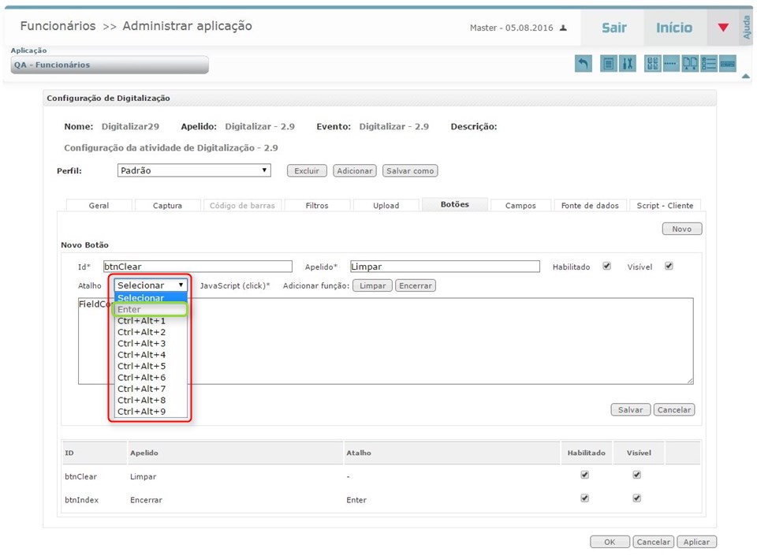
Task: Open the Fonte de dados tab
Action: click(x=590, y=205)
